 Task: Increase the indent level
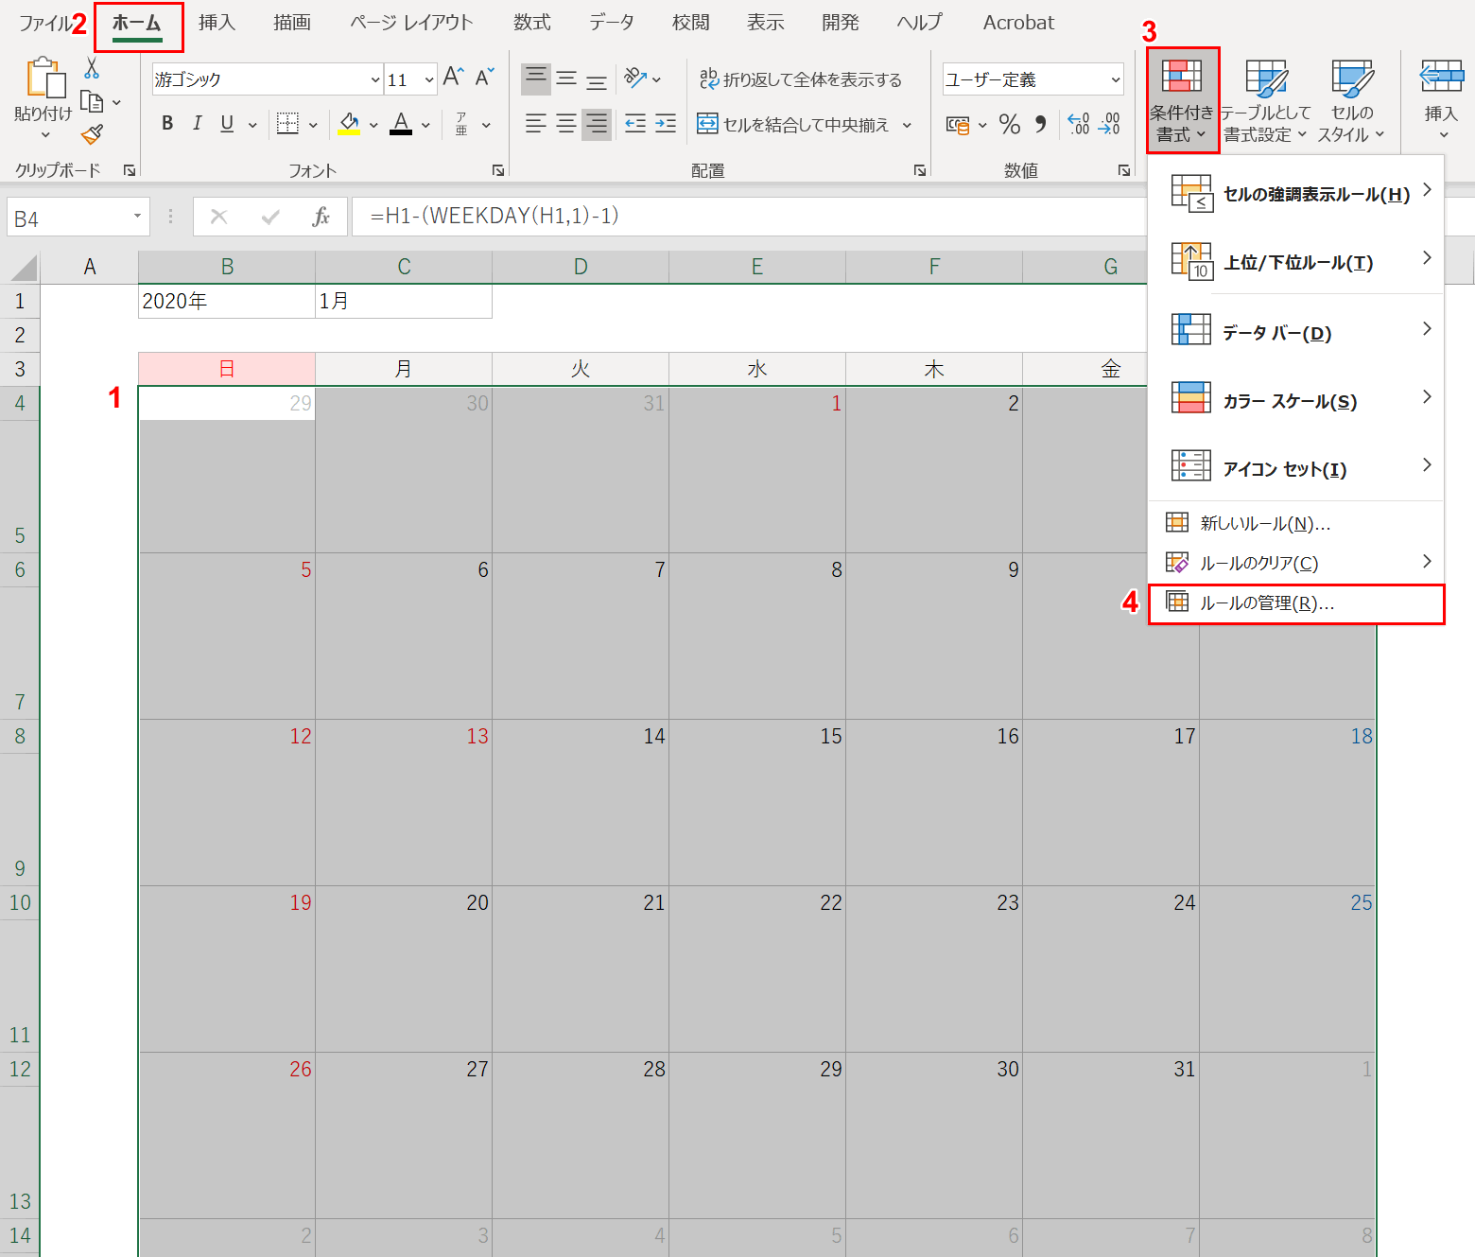click(x=666, y=124)
